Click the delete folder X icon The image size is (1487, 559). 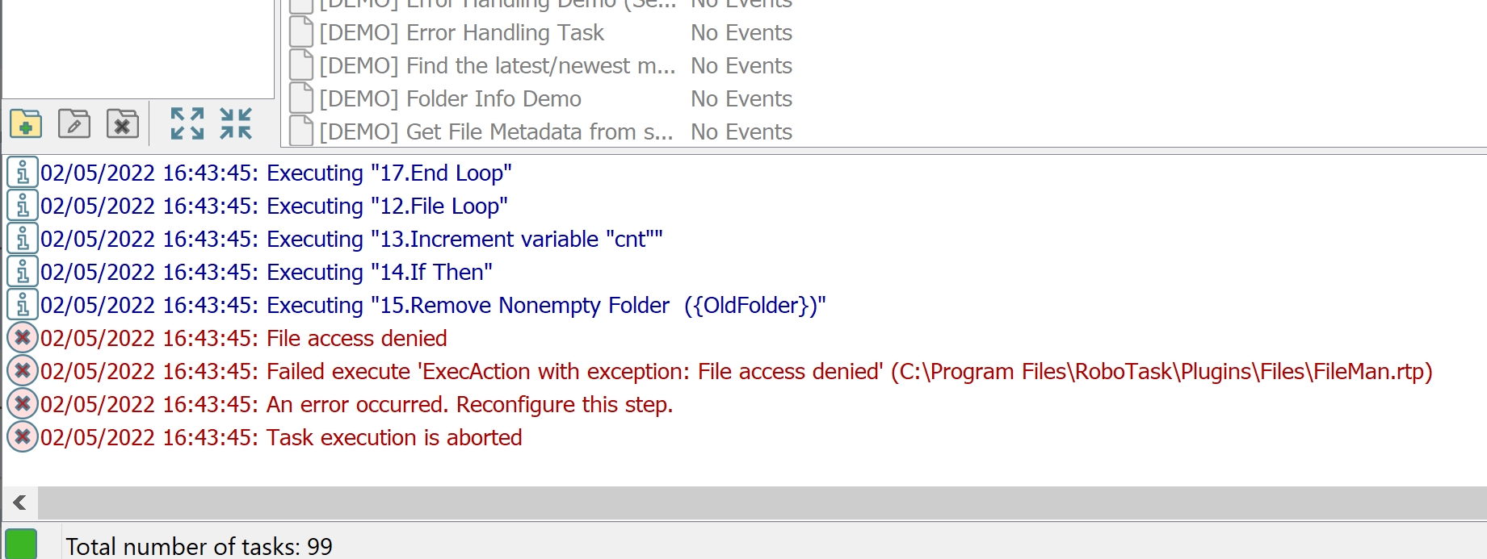point(123,124)
